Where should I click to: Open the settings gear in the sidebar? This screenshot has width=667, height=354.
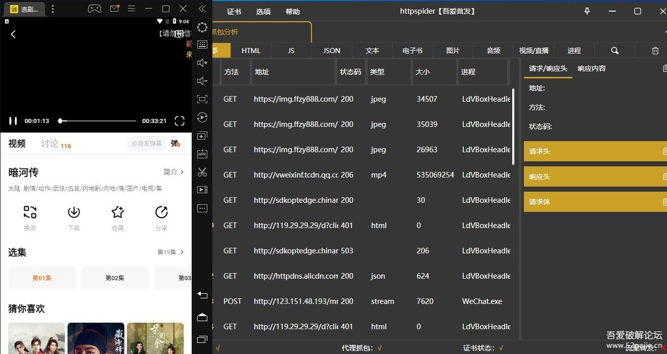pos(202,27)
